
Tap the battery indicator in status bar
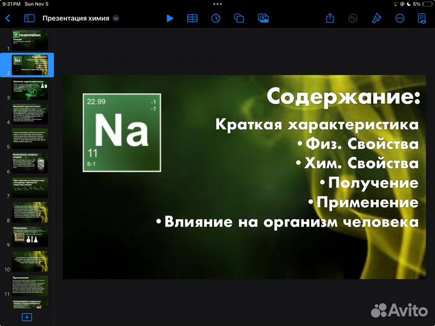coord(428,4)
